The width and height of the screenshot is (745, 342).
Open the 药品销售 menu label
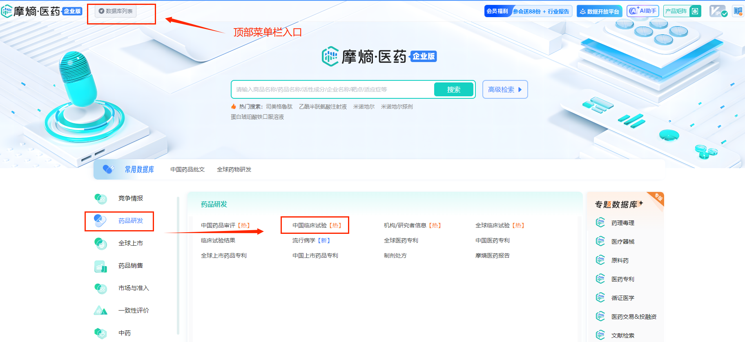[131, 266]
